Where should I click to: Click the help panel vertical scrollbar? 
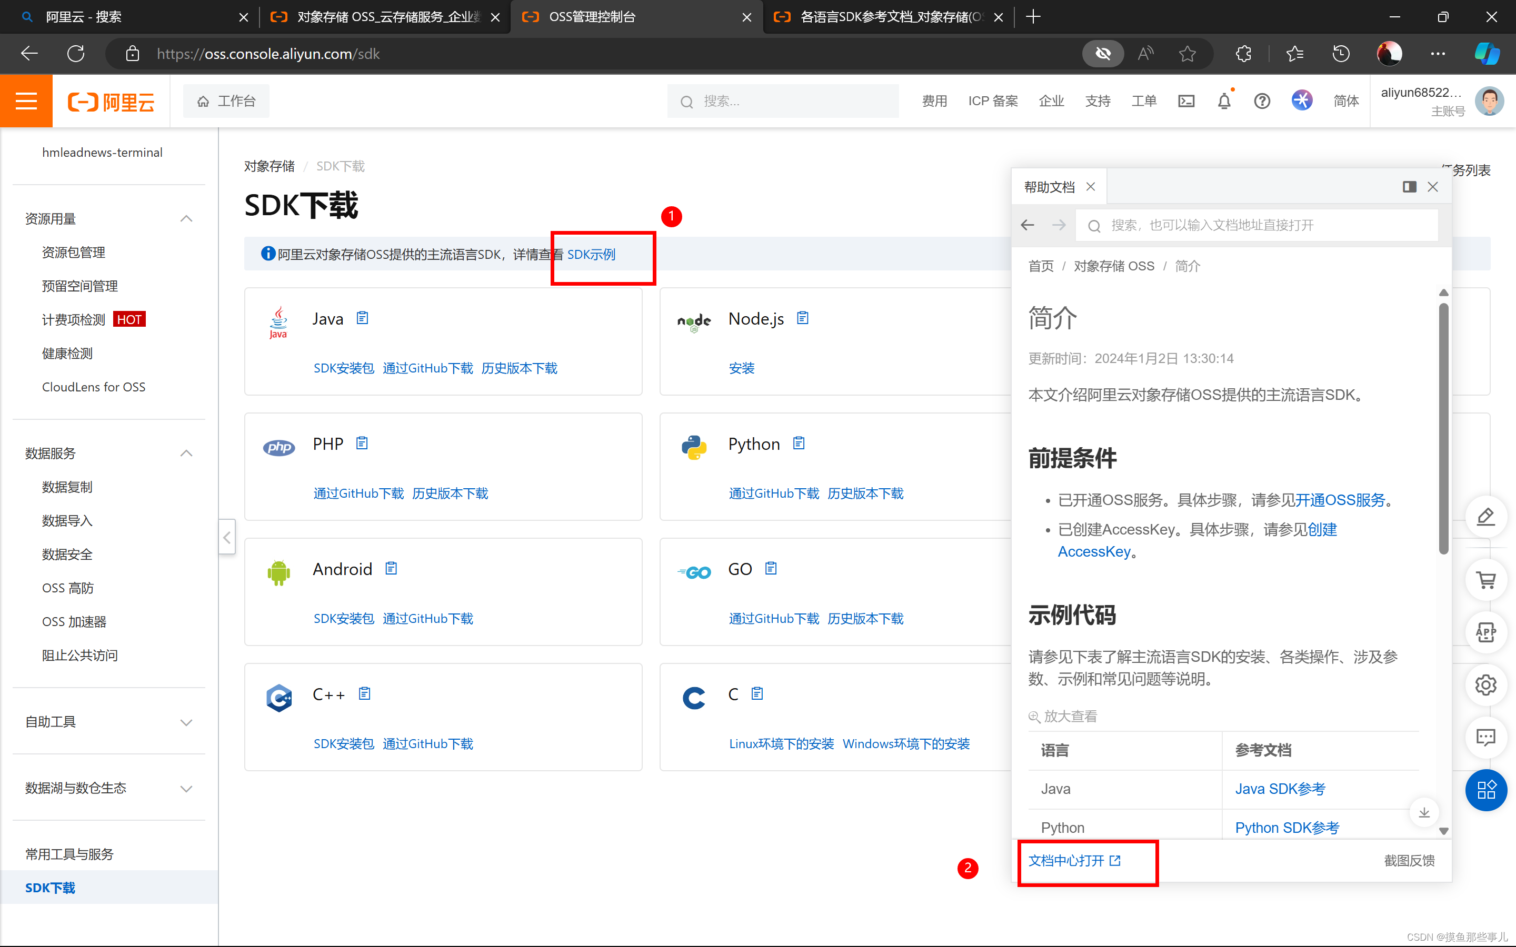pos(1443,429)
